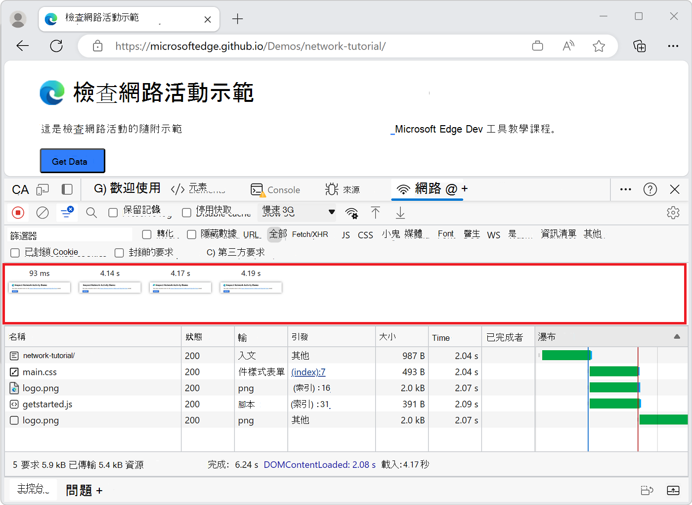Enable the 停用快取 checkbox

point(186,212)
